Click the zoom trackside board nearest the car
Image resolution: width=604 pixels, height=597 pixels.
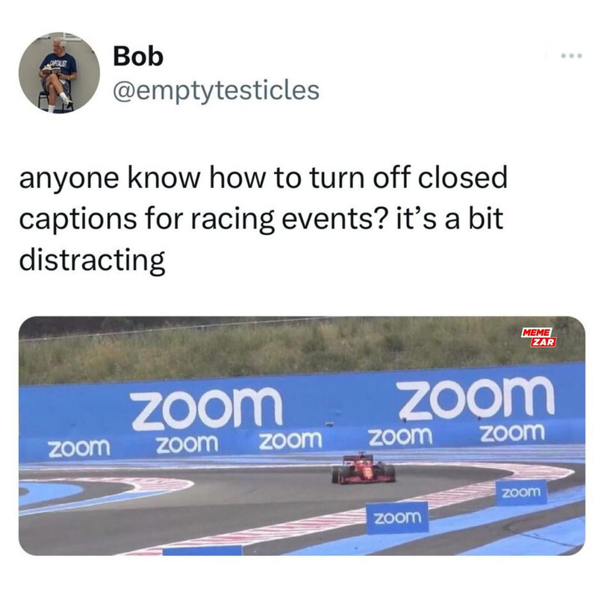398,517
